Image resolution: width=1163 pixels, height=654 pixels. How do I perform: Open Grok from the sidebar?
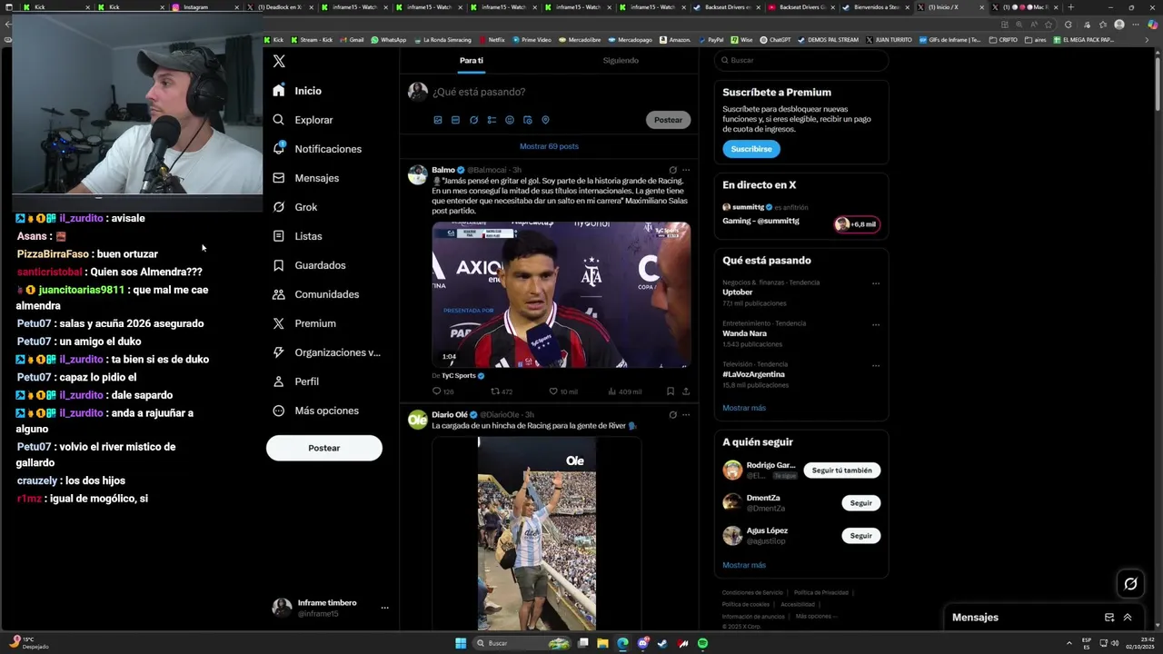click(294, 207)
